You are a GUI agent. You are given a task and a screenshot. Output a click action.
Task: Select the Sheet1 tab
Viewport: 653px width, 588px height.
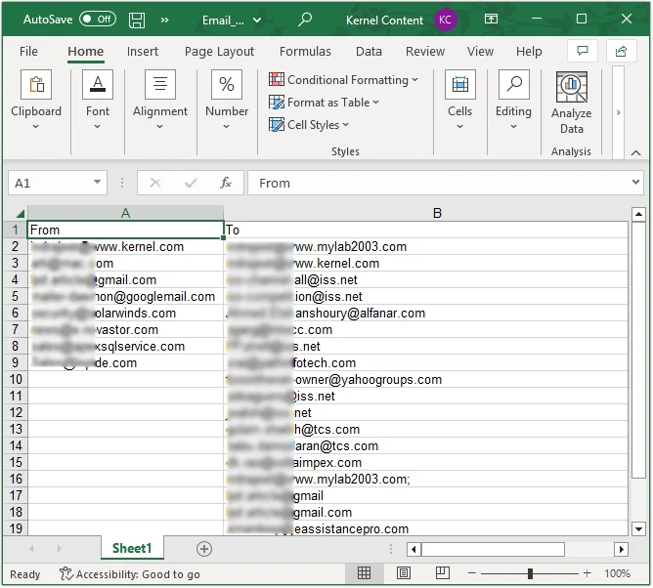click(x=132, y=548)
